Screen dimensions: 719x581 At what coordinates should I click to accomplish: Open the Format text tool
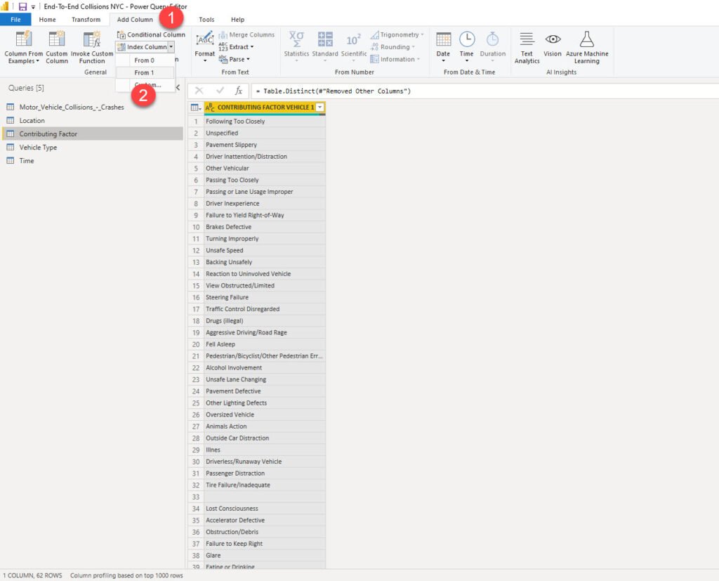(204, 46)
